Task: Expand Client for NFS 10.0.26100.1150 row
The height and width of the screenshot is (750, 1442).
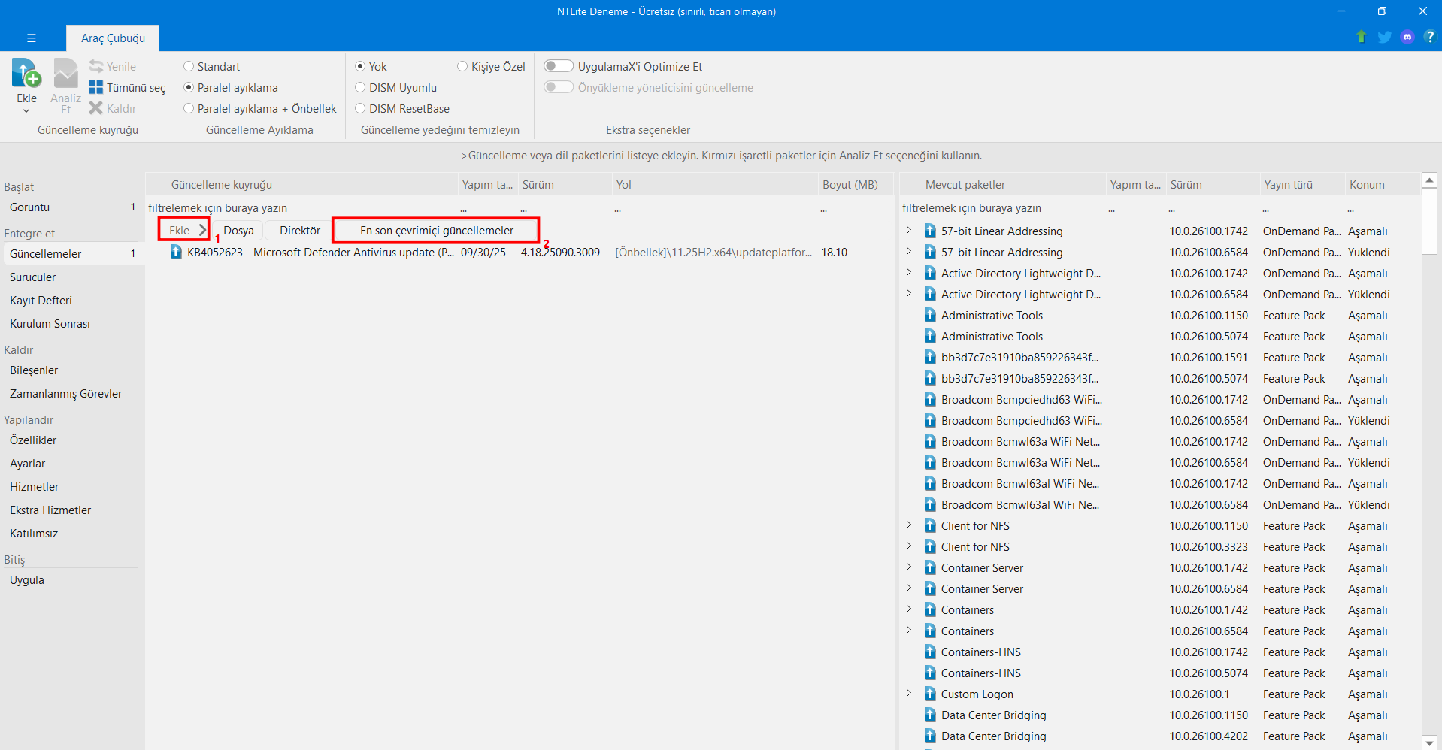Action: pyautogui.click(x=908, y=525)
